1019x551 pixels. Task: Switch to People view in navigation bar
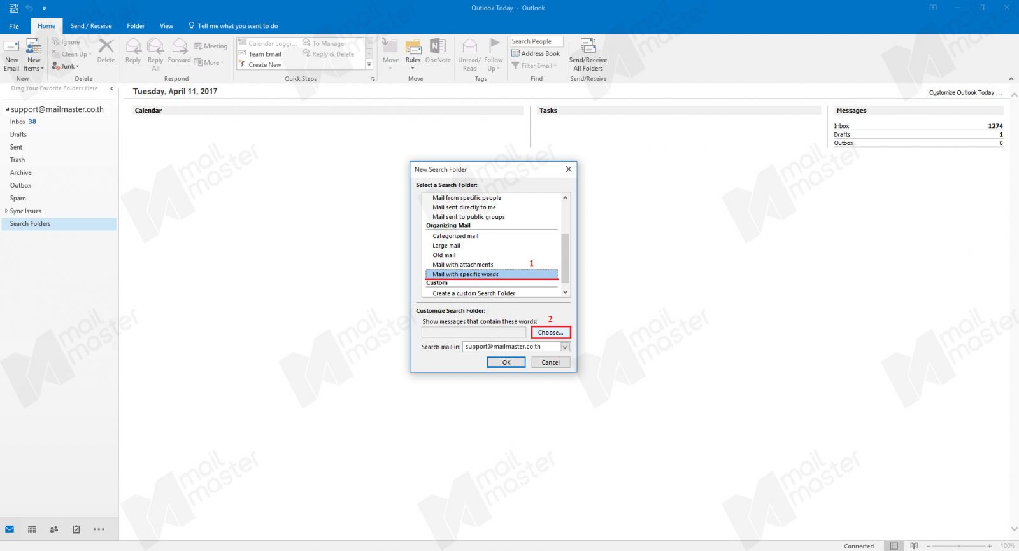point(54,529)
